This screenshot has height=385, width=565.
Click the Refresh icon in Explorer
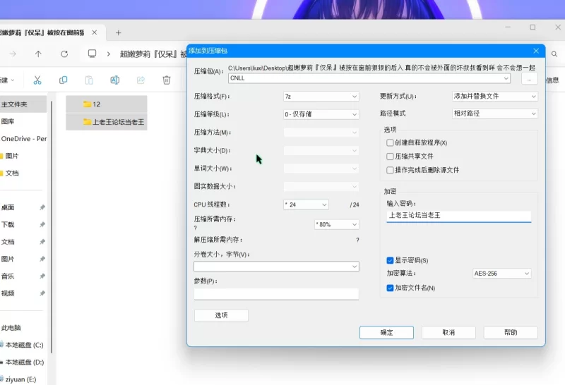[x=64, y=54]
